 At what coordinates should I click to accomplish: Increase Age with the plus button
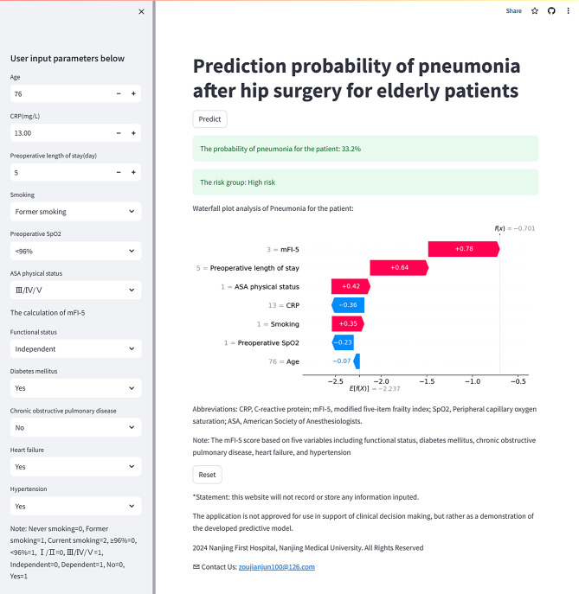coord(133,93)
